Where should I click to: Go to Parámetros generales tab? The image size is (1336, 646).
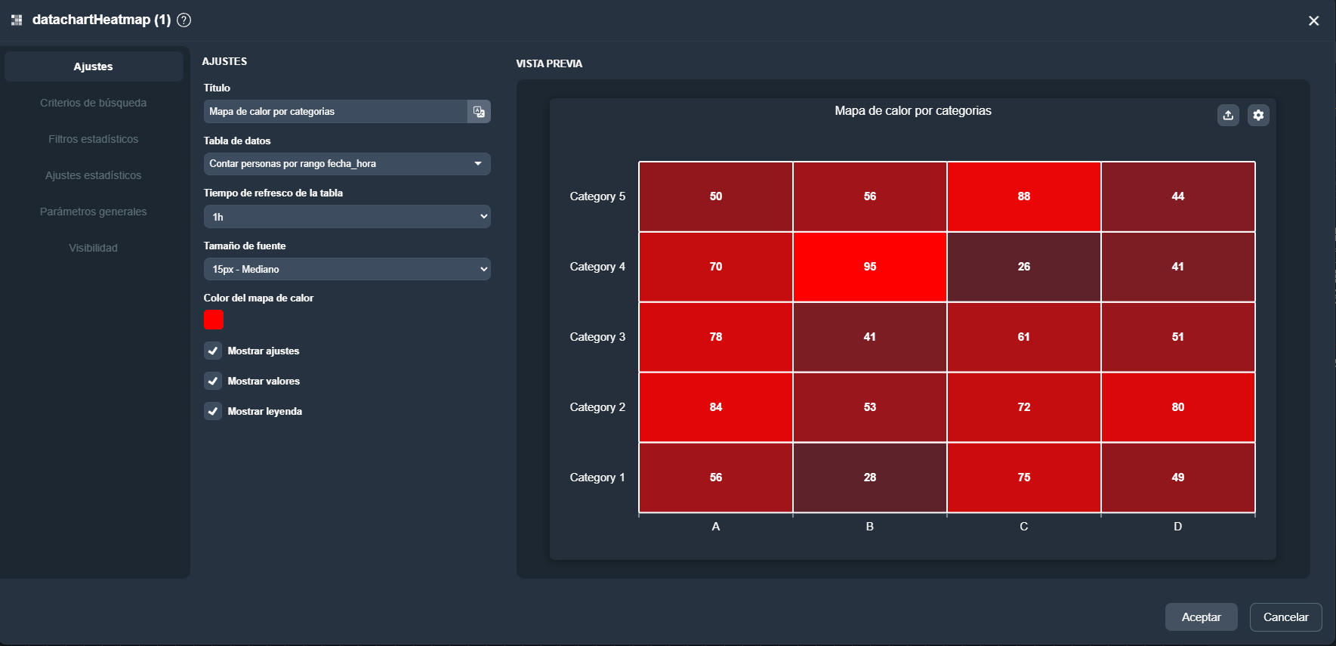click(x=94, y=212)
